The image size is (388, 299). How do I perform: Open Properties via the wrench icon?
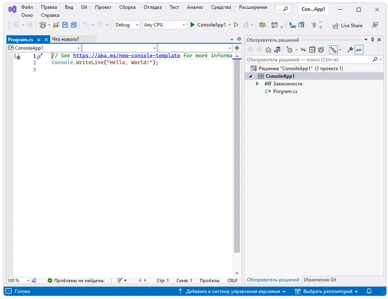tap(350, 49)
